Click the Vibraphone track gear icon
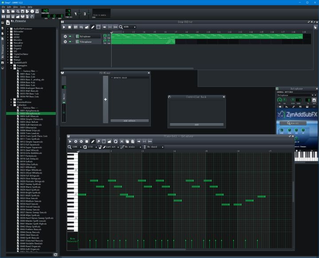Viewport: 319px width, 258px height. [65, 42]
